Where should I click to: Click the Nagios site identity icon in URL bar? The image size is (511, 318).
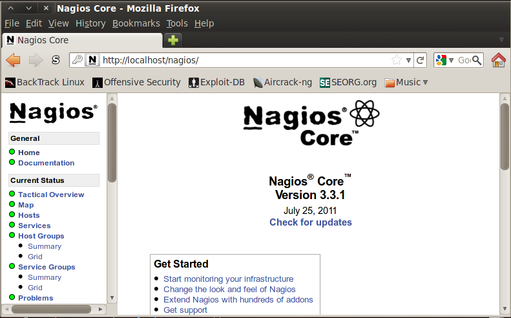pos(92,60)
